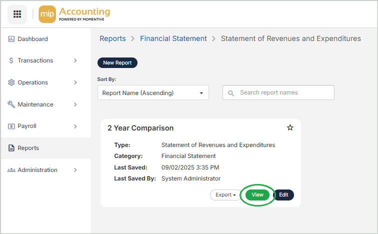Go to Dashboard in the sidebar
378x234 pixels.
pyautogui.click(x=32, y=39)
